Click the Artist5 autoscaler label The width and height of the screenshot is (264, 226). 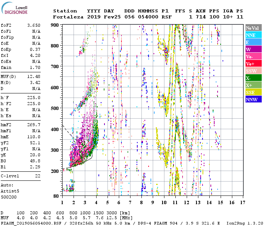[x=10, y=191]
